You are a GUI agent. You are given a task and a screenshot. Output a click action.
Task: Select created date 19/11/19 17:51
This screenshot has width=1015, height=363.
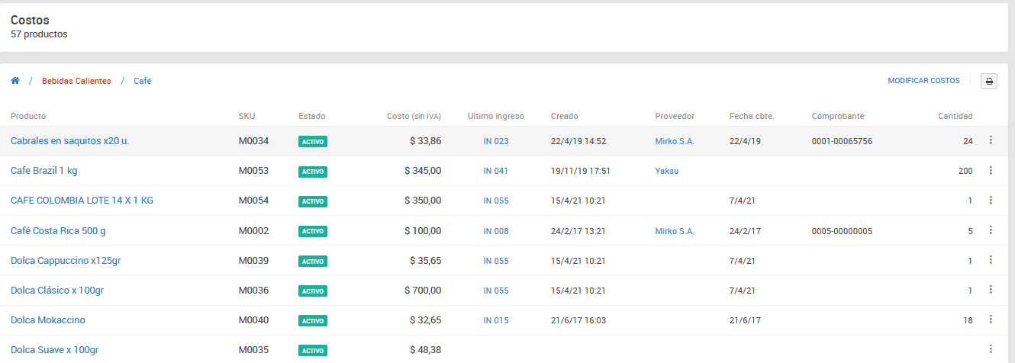click(x=580, y=171)
